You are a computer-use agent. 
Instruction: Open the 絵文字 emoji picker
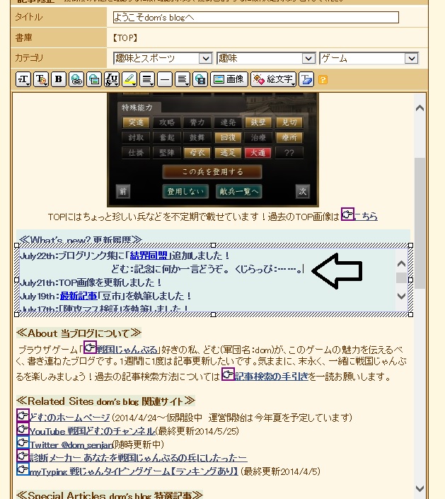274,79
